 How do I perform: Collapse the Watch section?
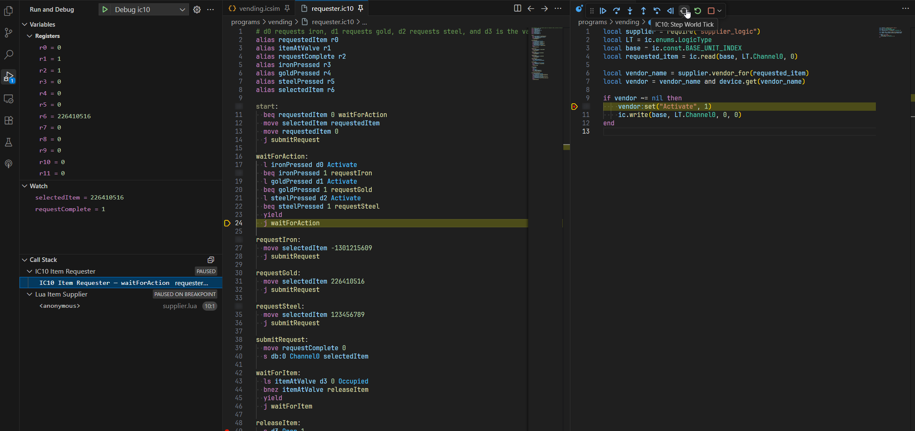click(25, 186)
